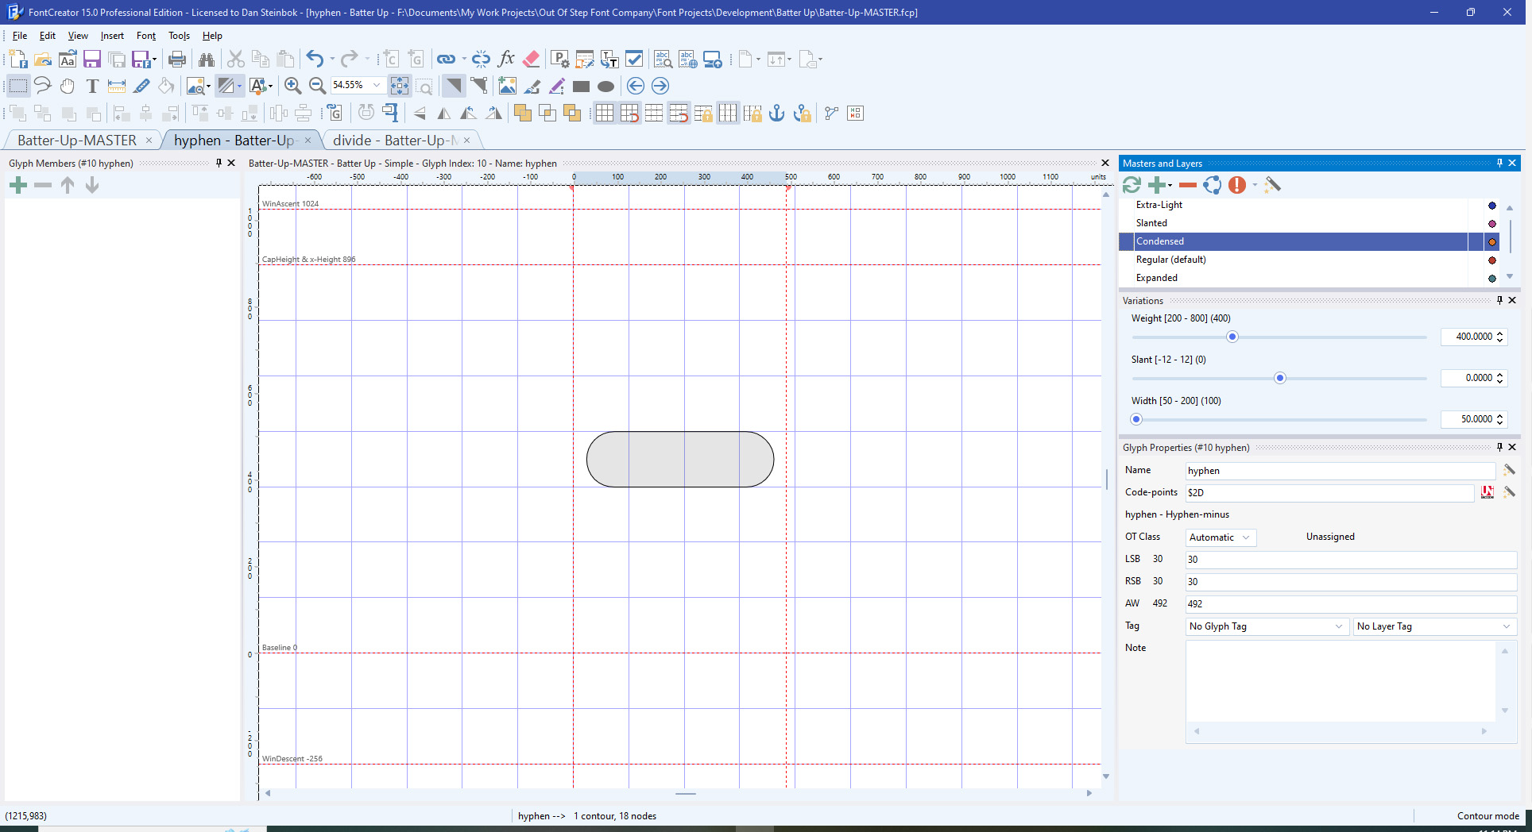Toggle the grid display button
The width and height of the screenshot is (1532, 832).
click(604, 114)
